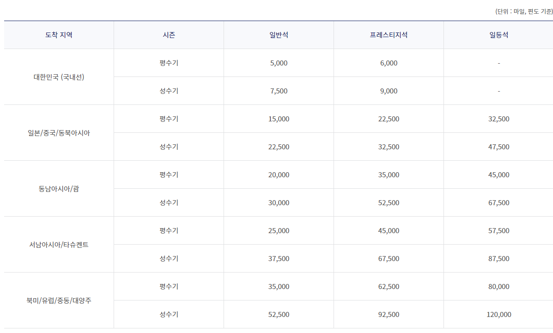
Task: Click 52,500 in 일반석 column, 북미/유럽 성수기
Action: point(279,315)
